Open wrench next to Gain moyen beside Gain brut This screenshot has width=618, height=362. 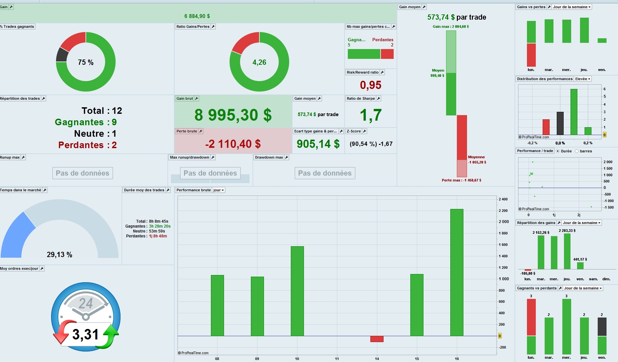click(x=319, y=98)
